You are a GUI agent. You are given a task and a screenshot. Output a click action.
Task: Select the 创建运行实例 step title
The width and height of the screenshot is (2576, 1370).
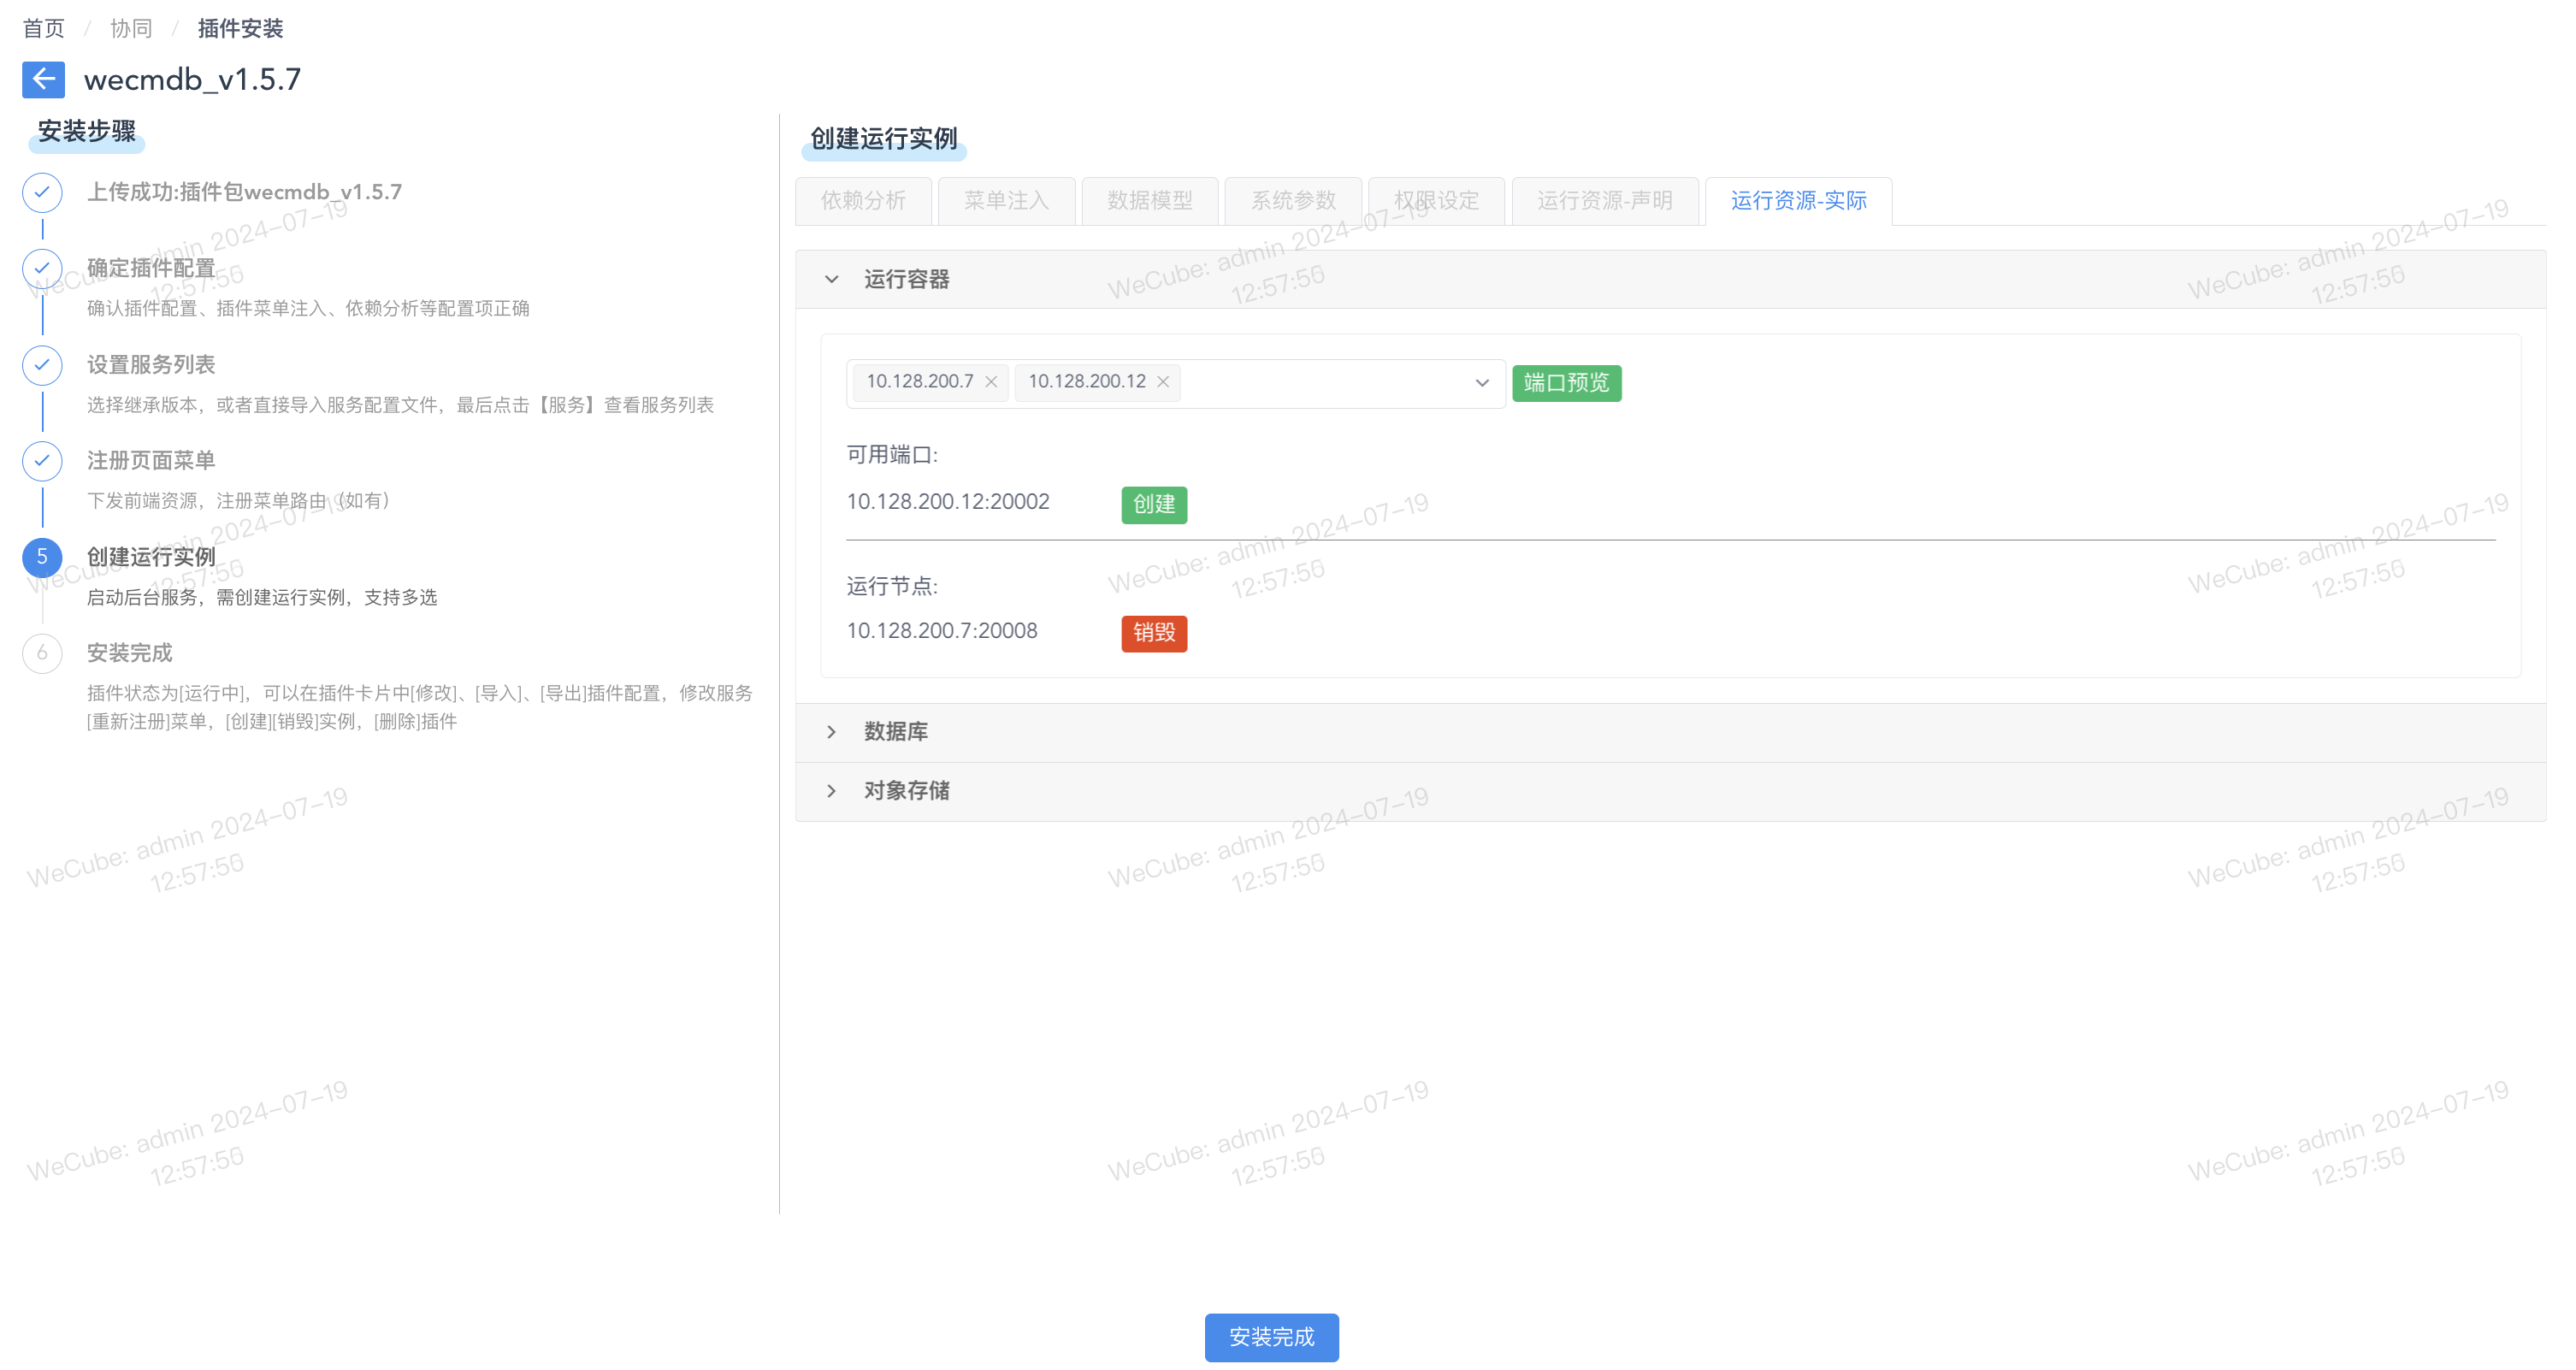tap(151, 557)
